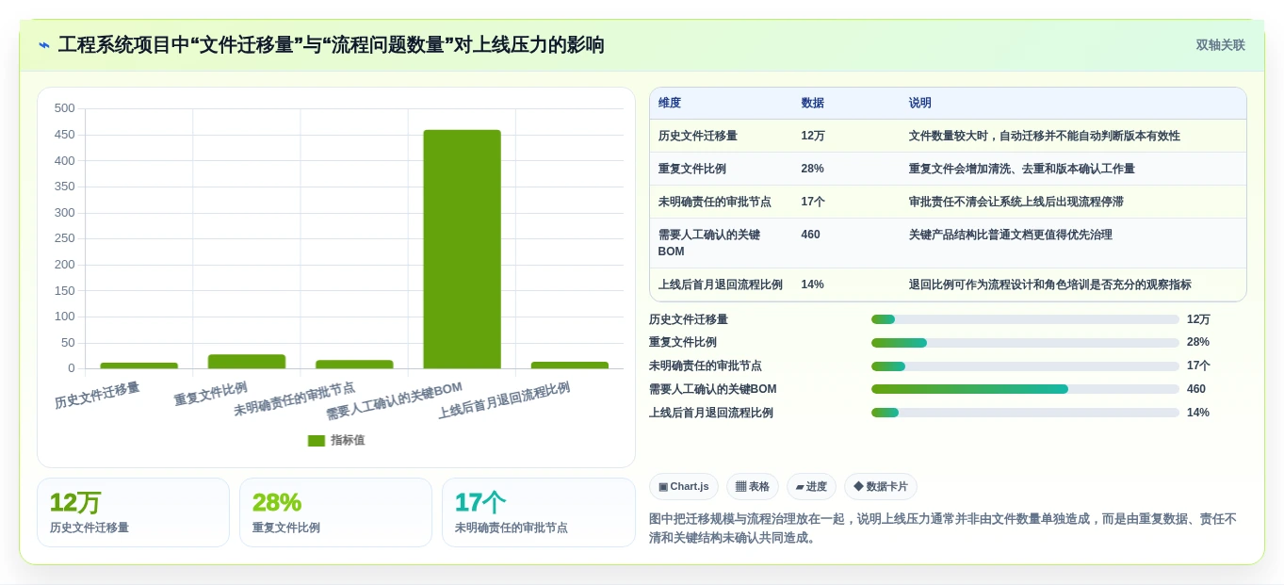This screenshot has height=585, width=1284.
Task: Click the 说明 column header
Action: [x=919, y=103]
